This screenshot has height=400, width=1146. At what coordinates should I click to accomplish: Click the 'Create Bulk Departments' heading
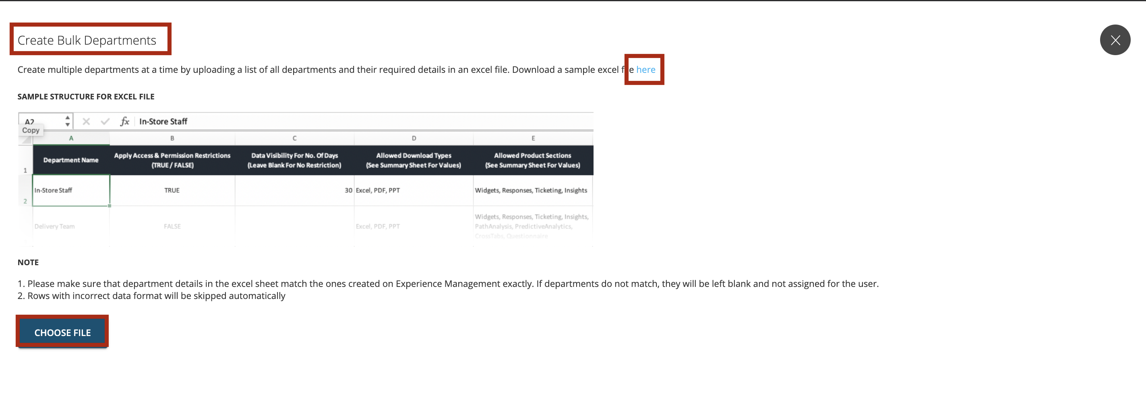[87, 40]
